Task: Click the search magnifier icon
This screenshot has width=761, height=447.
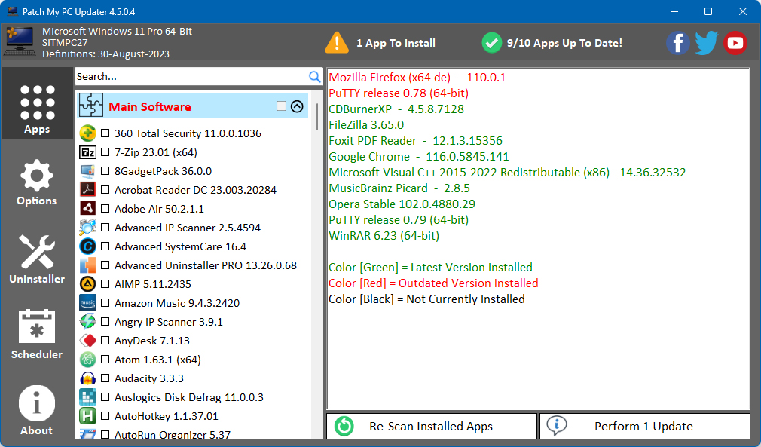Action: (314, 77)
